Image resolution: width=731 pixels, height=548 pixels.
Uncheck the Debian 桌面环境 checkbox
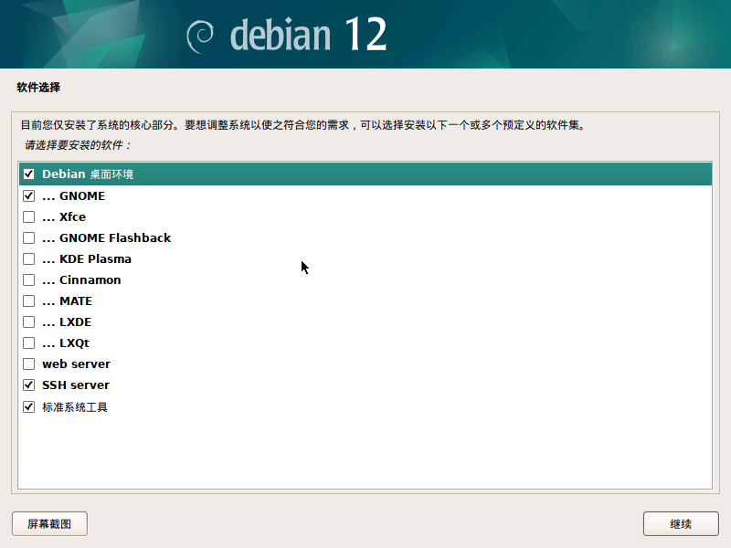pos(28,174)
